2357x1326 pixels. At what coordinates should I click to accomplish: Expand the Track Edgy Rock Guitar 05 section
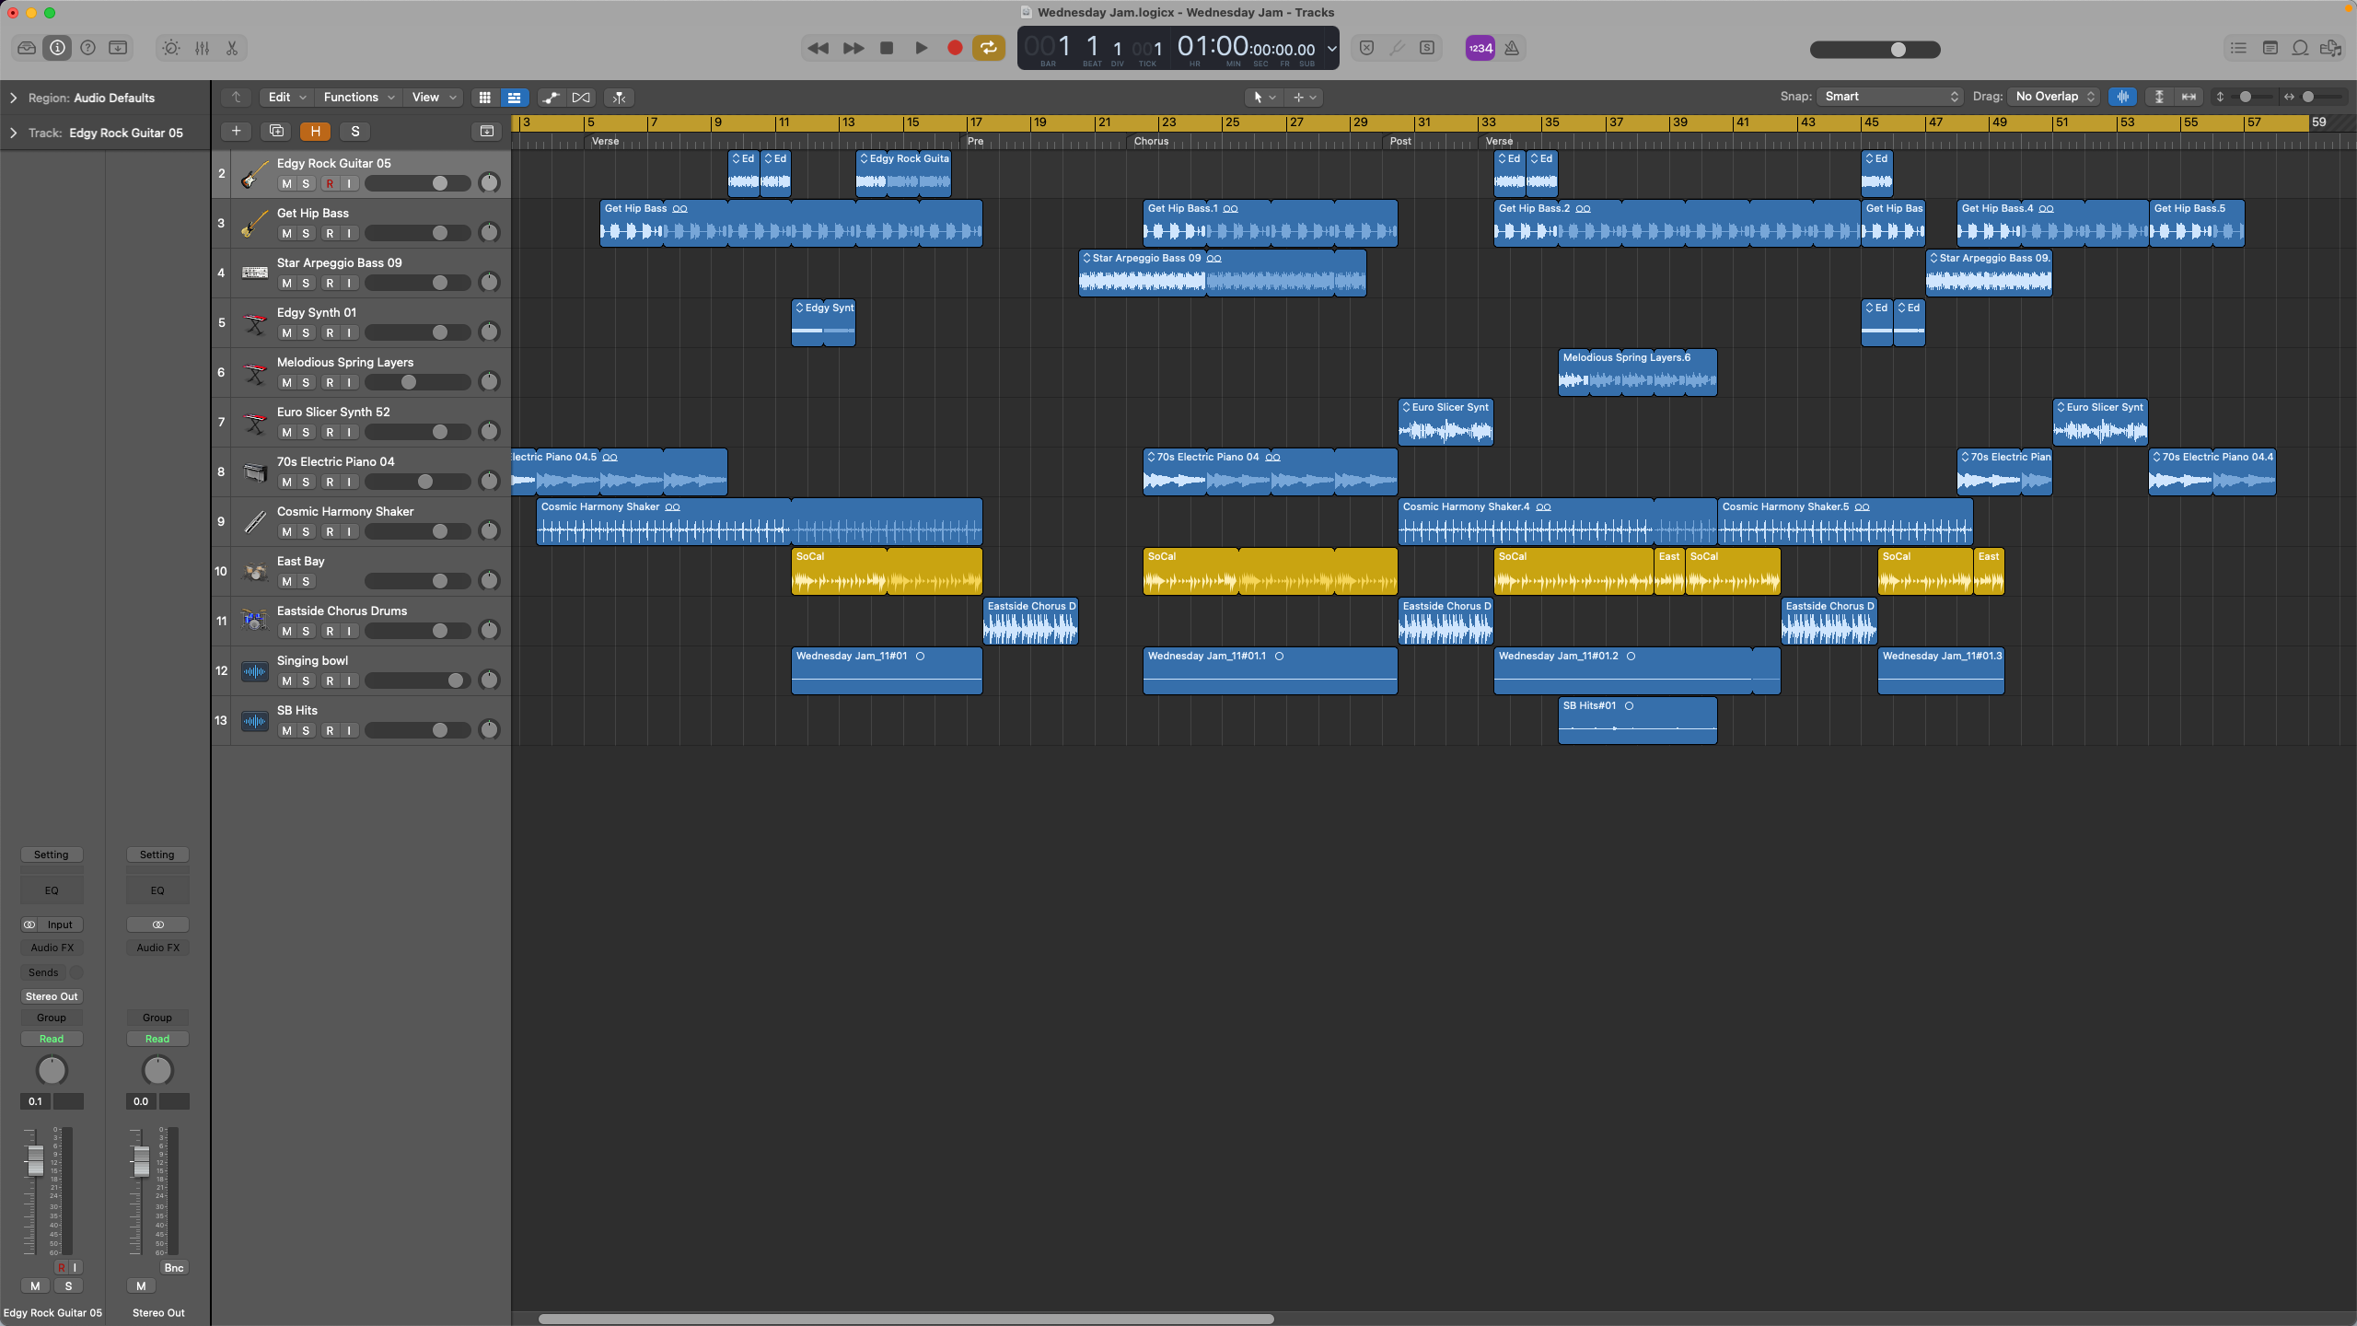tap(14, 133)
